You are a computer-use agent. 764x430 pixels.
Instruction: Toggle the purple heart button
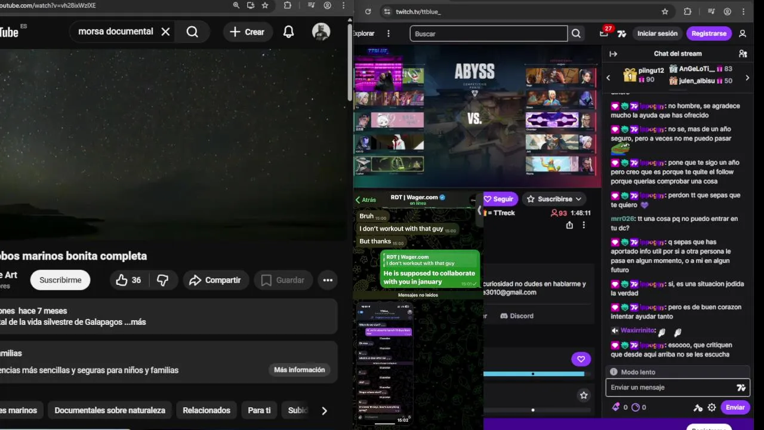tap(581, 359)
